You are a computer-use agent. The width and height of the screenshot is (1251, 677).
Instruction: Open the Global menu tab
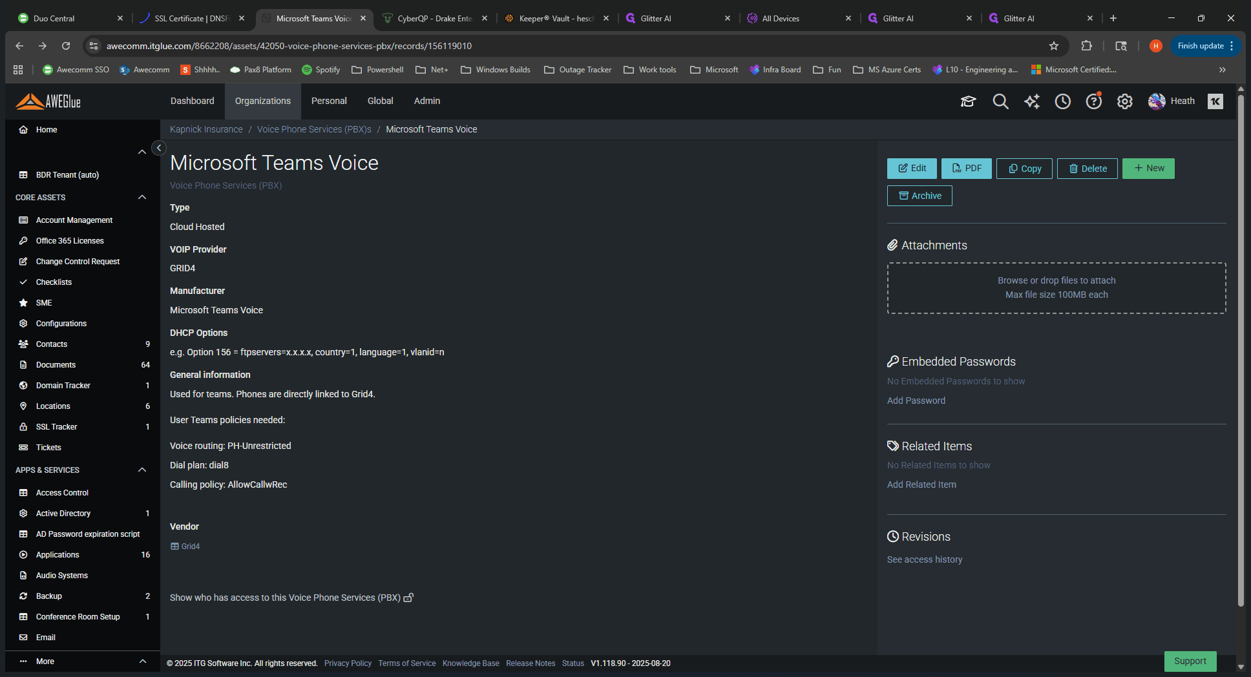(380, 101)
